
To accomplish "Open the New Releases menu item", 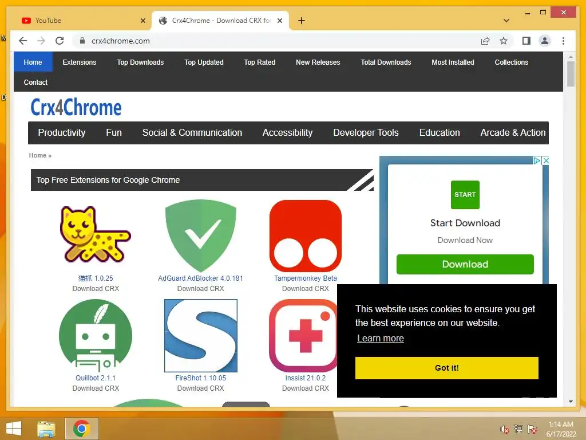I will tap(318, 62).
